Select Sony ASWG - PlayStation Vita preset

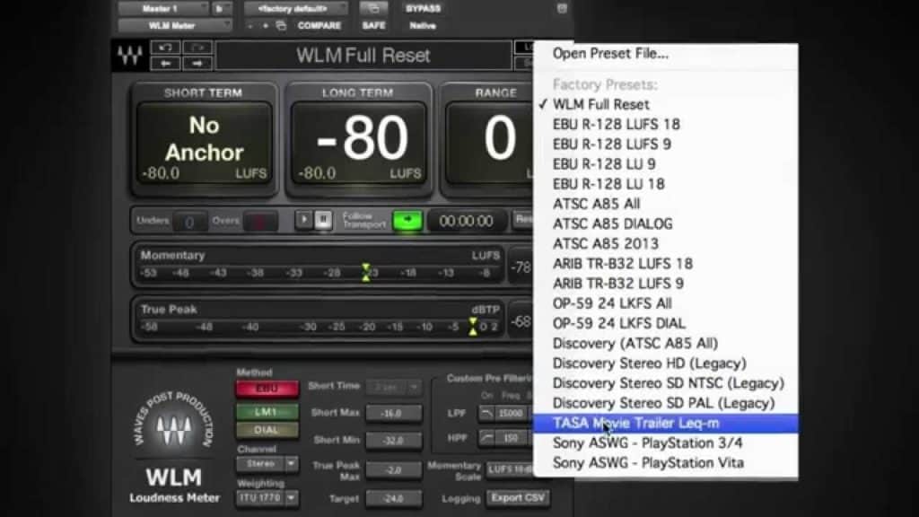(666, 463)
